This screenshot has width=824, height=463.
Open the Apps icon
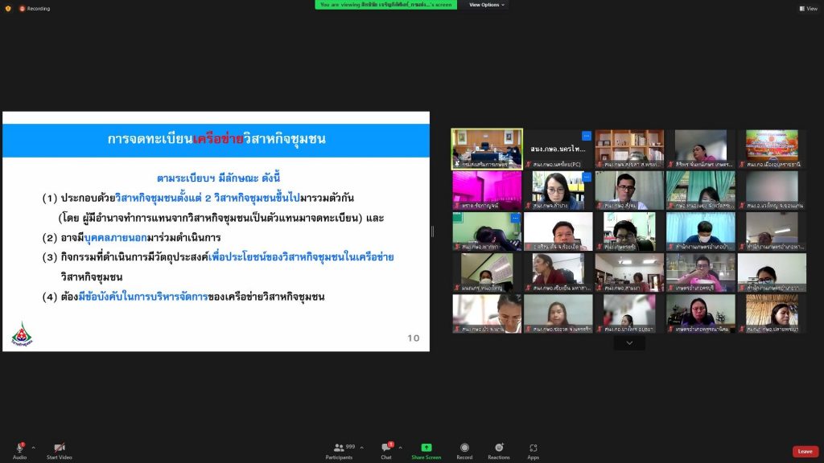tap(533, 448)
